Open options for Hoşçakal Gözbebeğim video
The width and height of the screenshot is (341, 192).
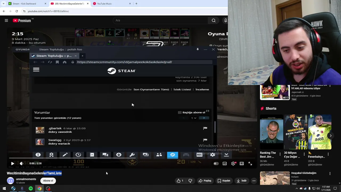pos(330,174)
